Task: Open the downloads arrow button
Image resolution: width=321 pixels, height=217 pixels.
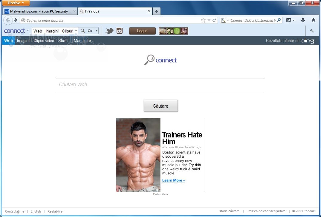Action: coord(303,20)
